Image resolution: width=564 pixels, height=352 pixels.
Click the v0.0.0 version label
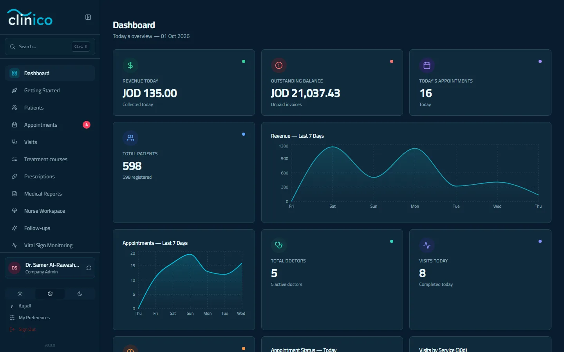coord(50,345)
